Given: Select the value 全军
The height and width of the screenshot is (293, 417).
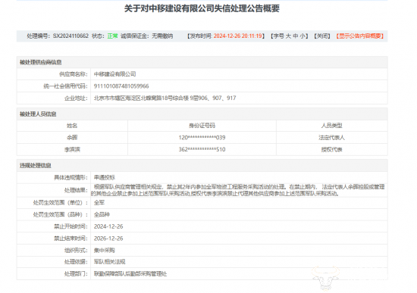Looking at the screenshot, I should coord(99,203).
